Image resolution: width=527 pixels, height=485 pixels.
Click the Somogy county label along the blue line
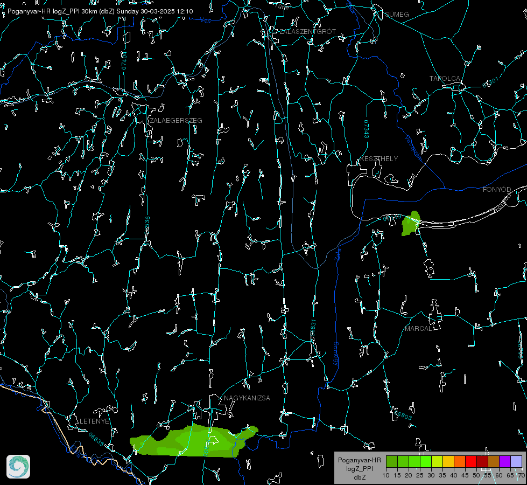coord(335,354)
